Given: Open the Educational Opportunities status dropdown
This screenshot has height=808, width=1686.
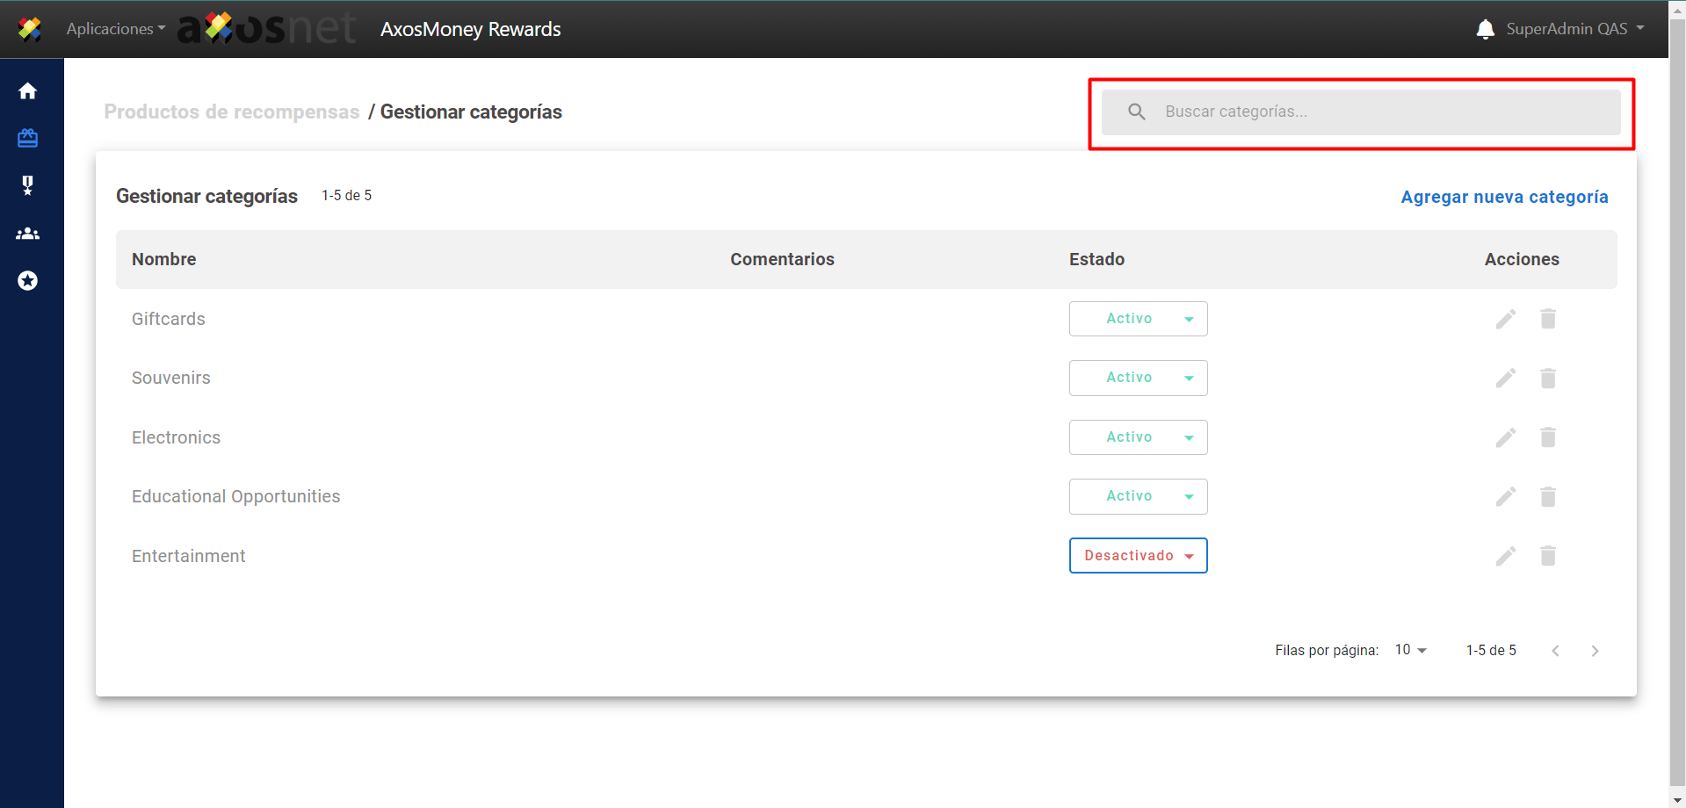Looking at the screenshot, I should pos(1138,496).
